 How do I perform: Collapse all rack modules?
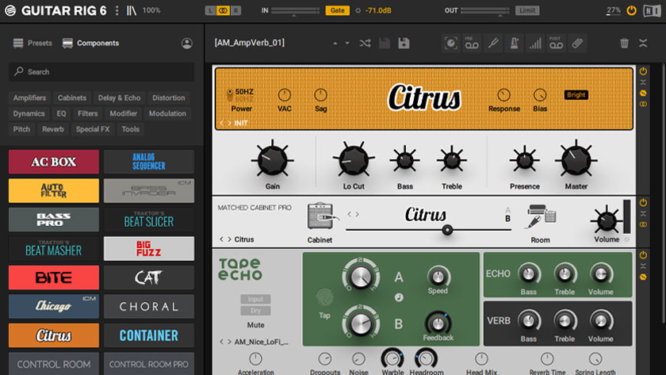pos(643,43)
